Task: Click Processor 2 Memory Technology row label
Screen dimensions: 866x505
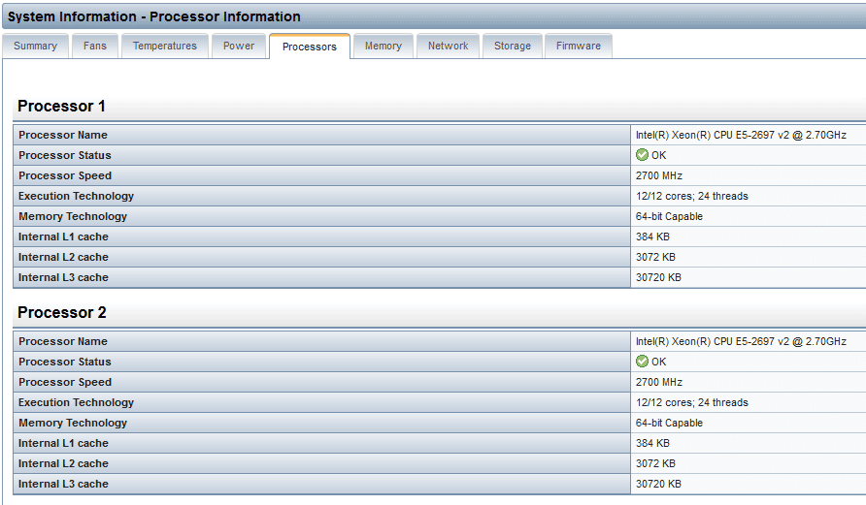Action: [x=73, y=423]
